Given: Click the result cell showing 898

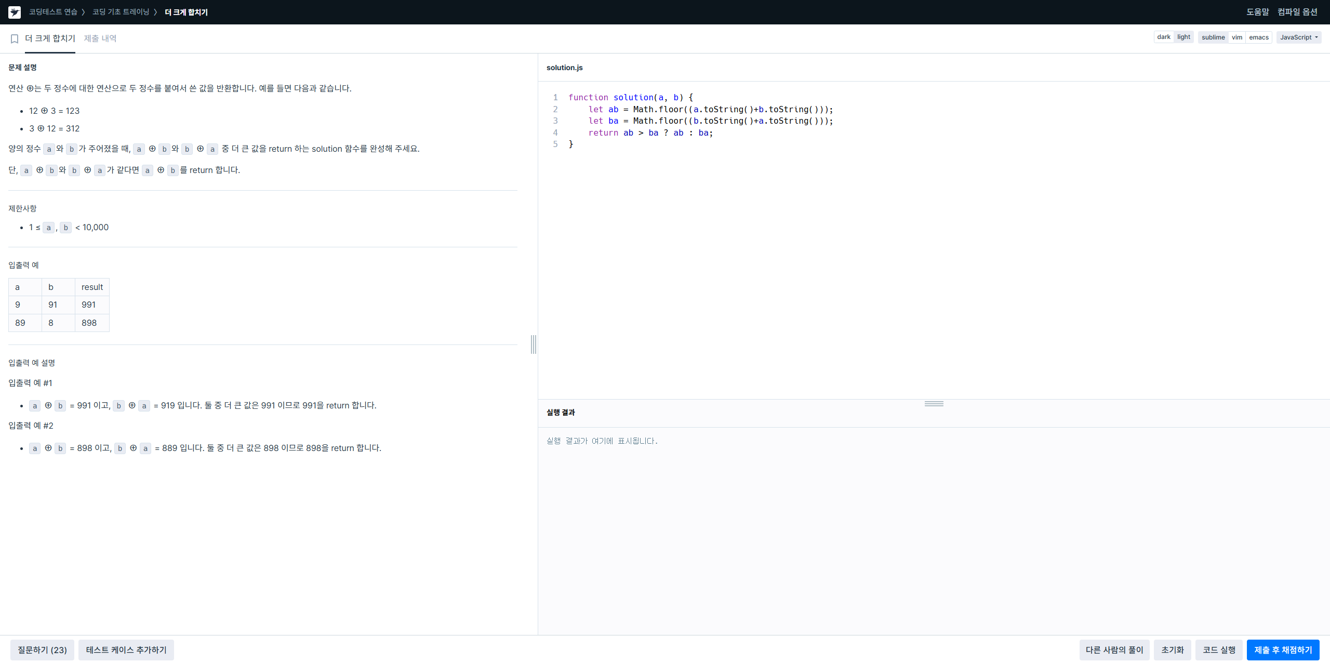Looking at the screenshot, I should coord(92,323).
